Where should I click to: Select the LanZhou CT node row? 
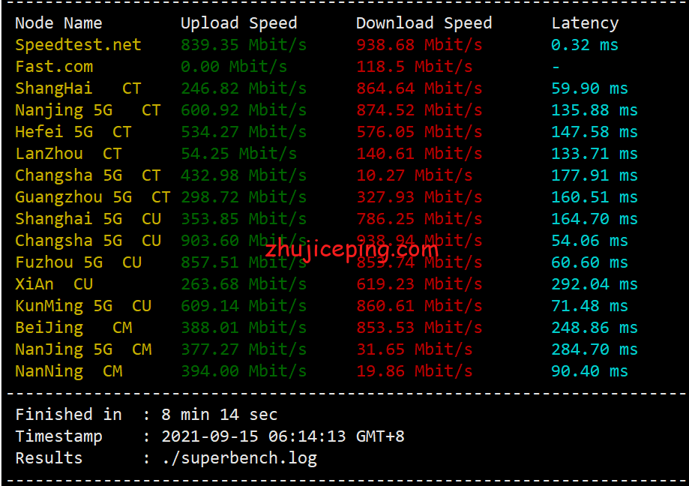click(x=68, y=154)
